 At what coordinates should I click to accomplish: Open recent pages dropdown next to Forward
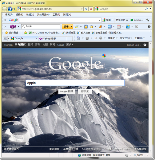(x=14, y=9)
